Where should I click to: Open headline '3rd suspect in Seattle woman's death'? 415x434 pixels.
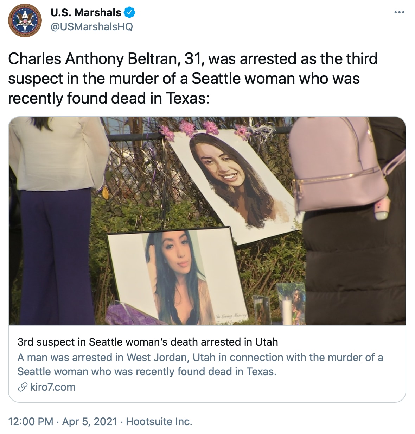click(x=148, y=342)
